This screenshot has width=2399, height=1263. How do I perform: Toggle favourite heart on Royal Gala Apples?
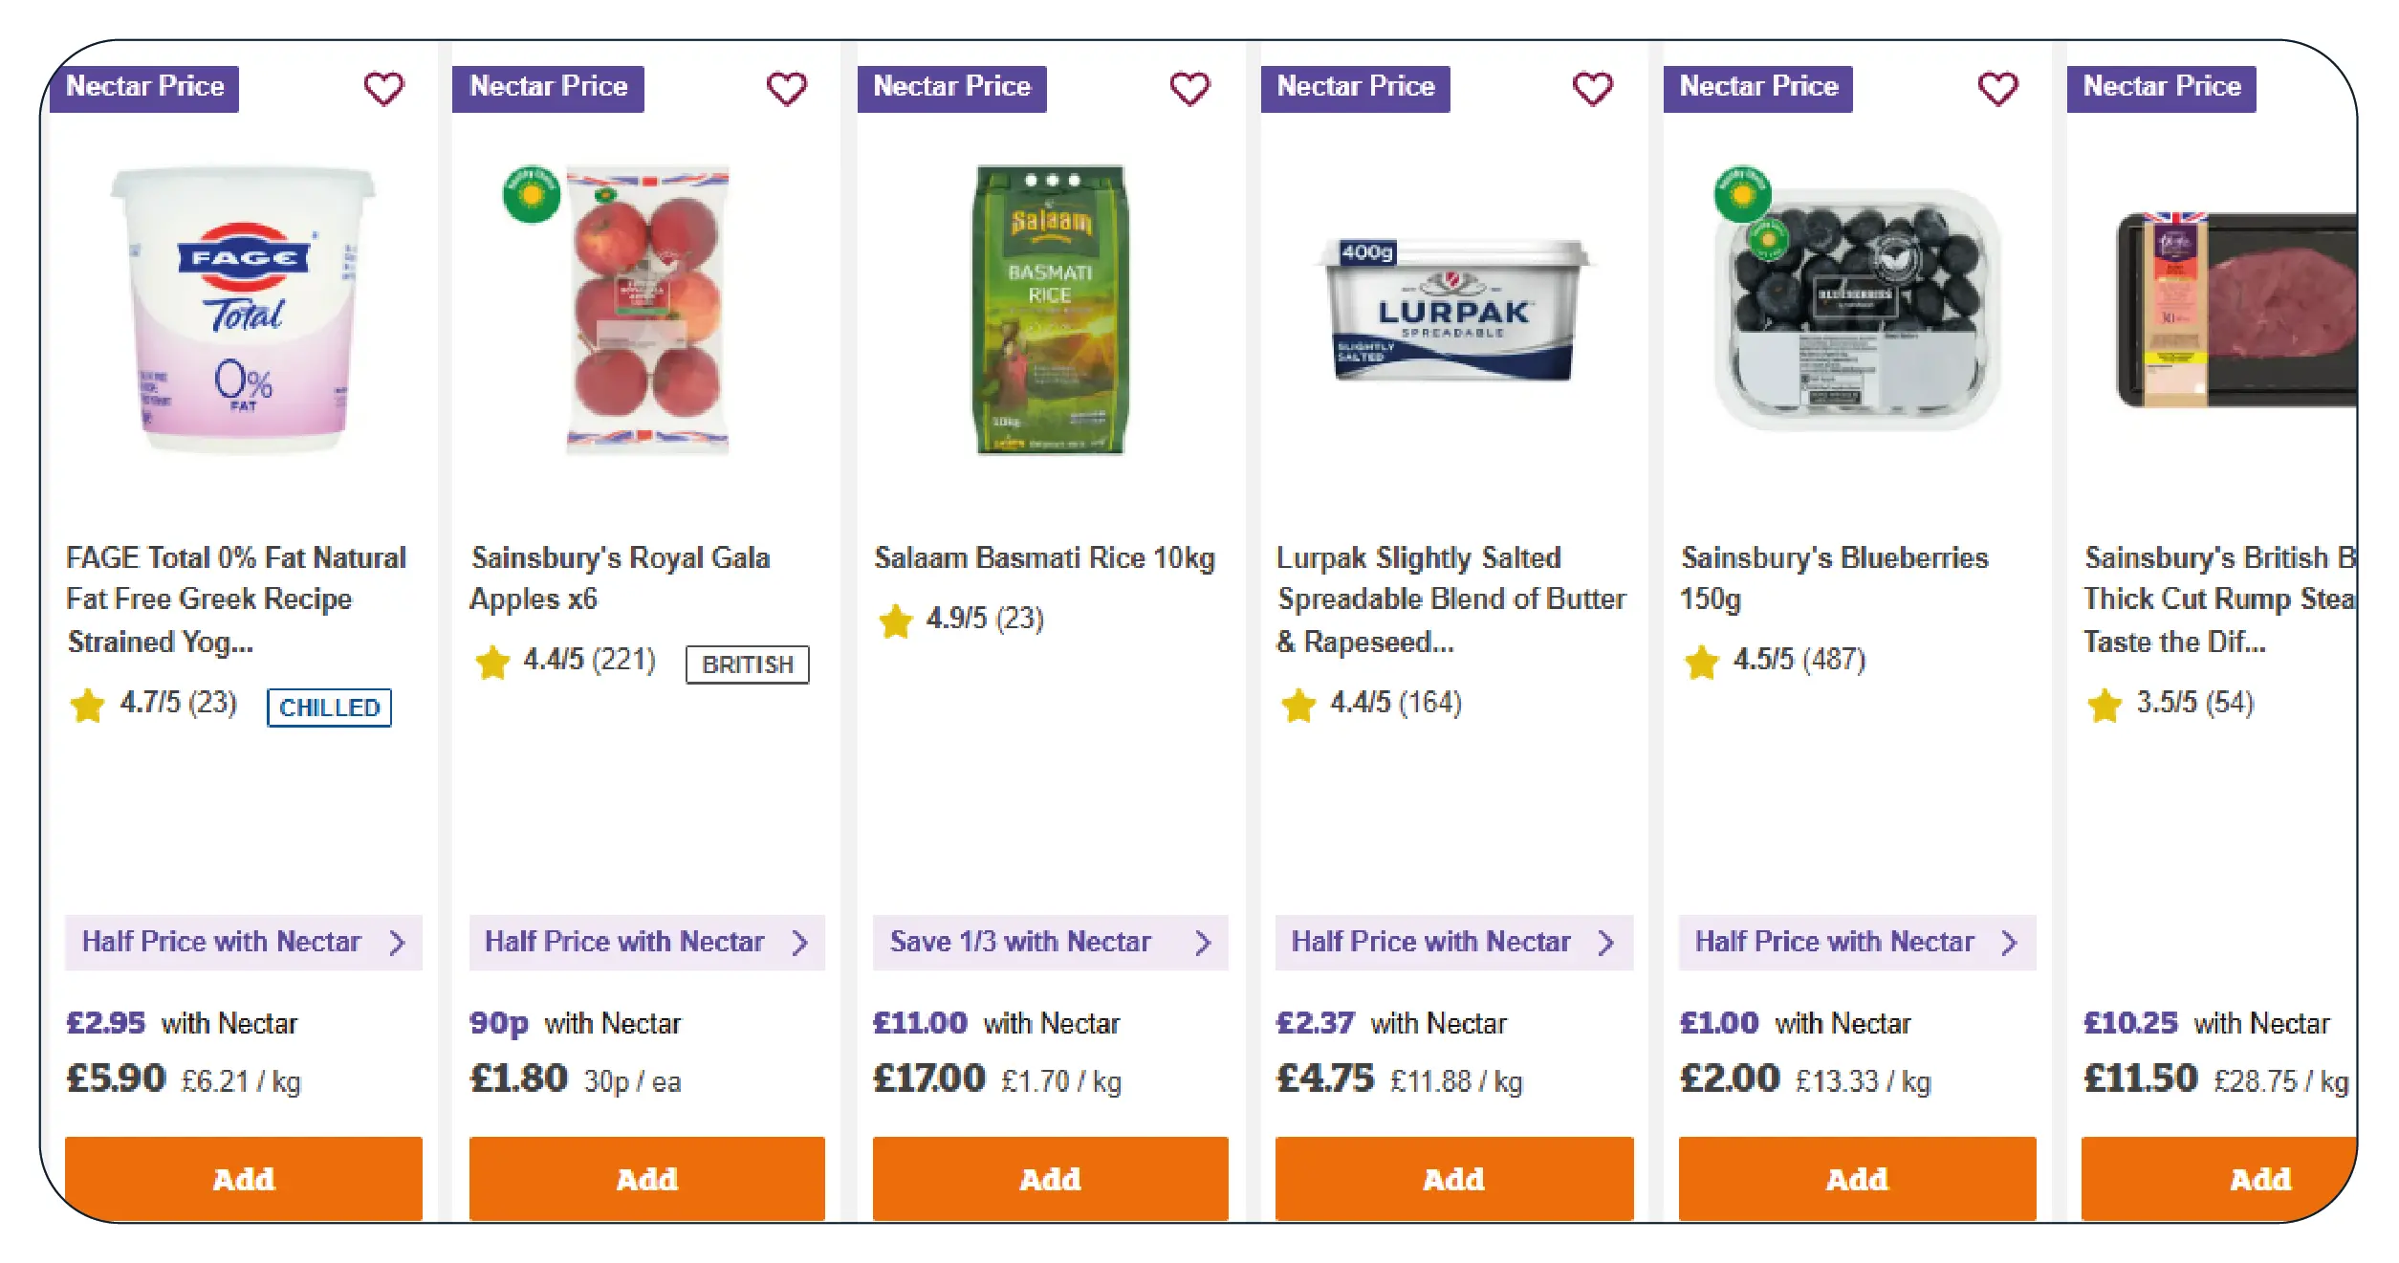(787, 89)
